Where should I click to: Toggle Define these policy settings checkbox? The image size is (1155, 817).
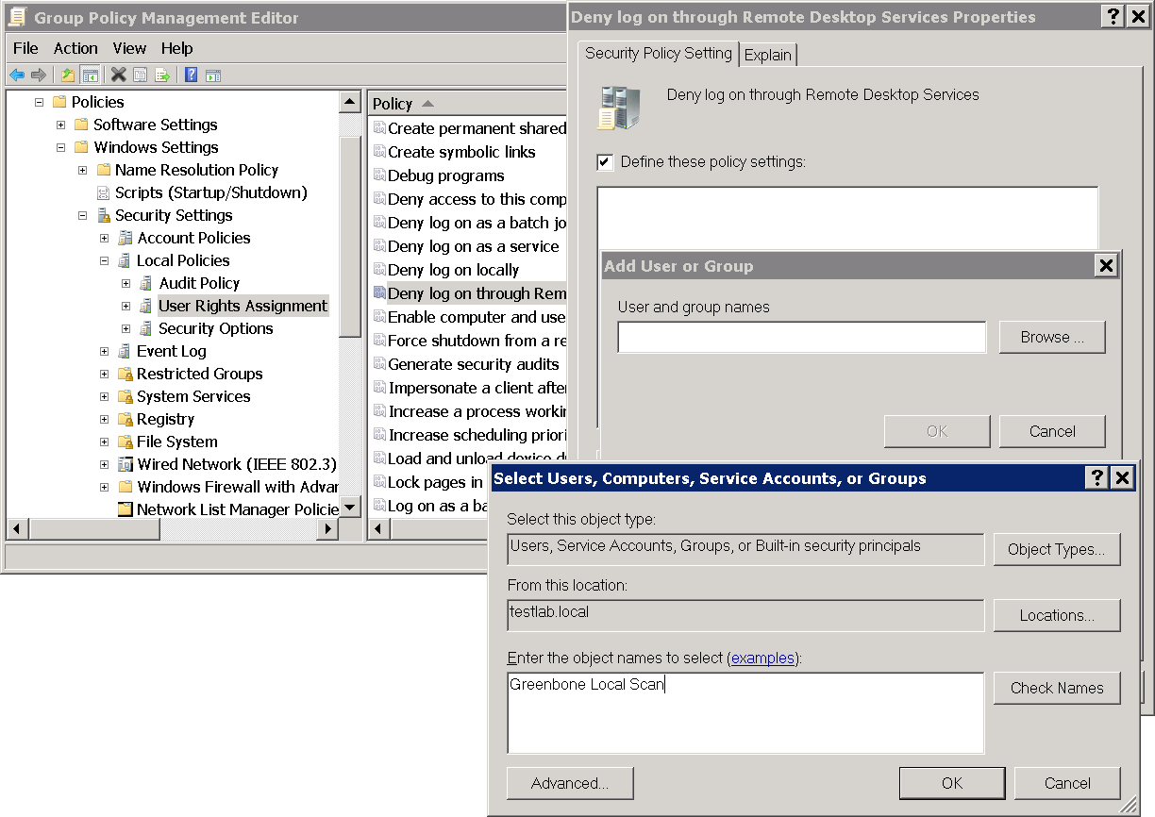605,162
